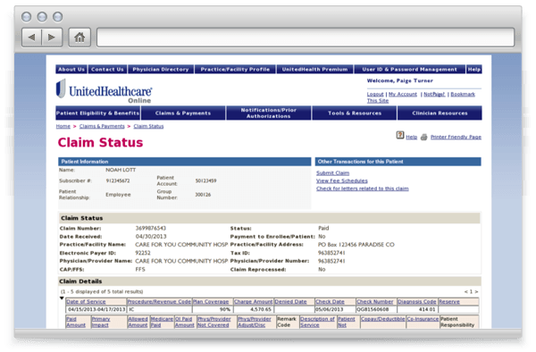Sort by the Check Number column header
Screen dimensions: 536x352
374,302
